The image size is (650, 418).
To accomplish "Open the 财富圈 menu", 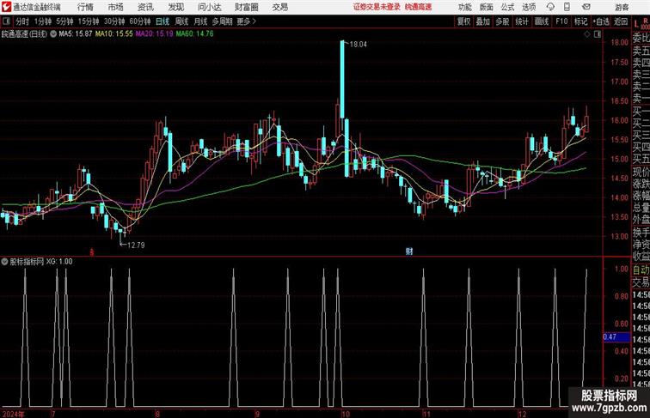I will (246, 7).
